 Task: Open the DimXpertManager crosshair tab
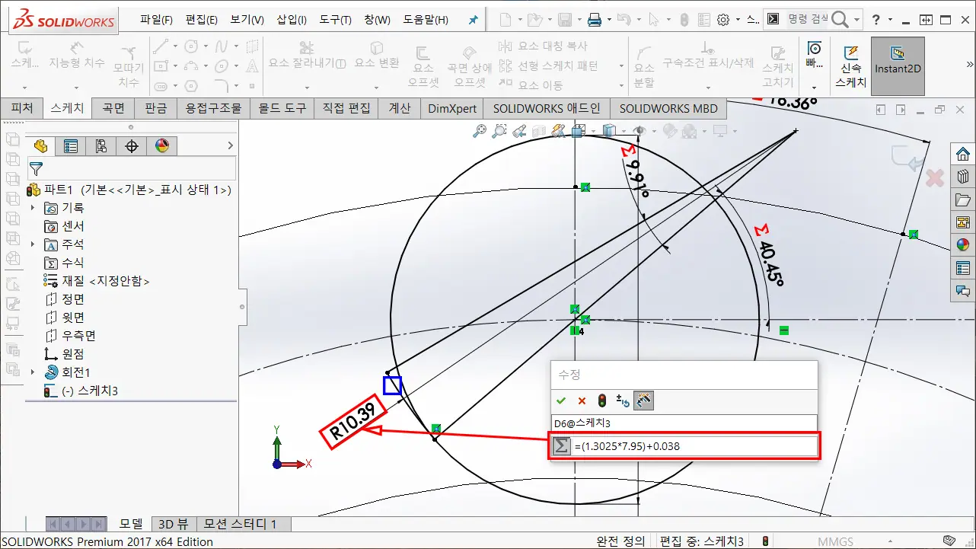coord(132,145)
